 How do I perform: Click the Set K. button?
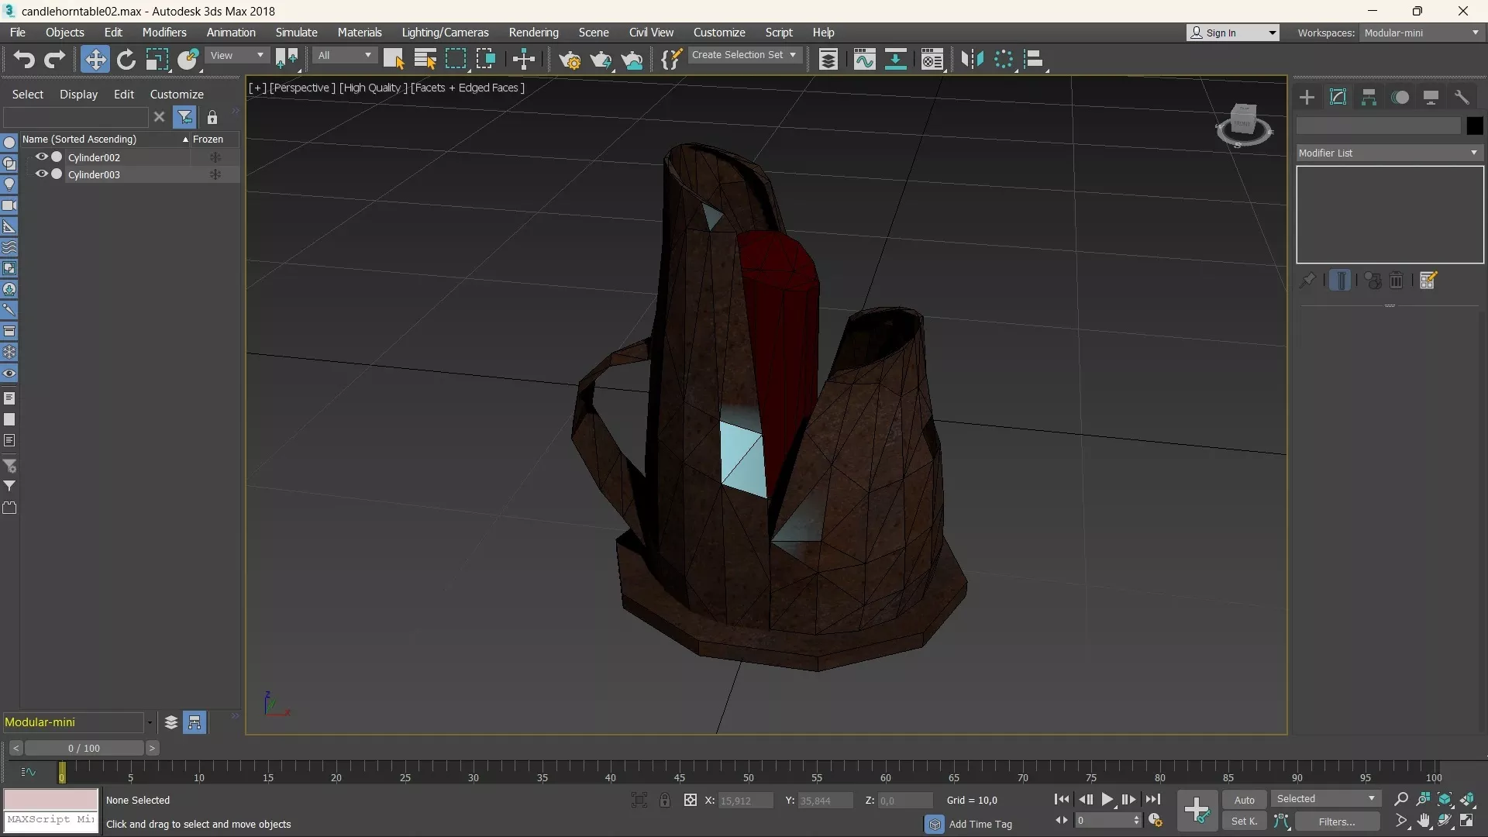coord(1245,821)
